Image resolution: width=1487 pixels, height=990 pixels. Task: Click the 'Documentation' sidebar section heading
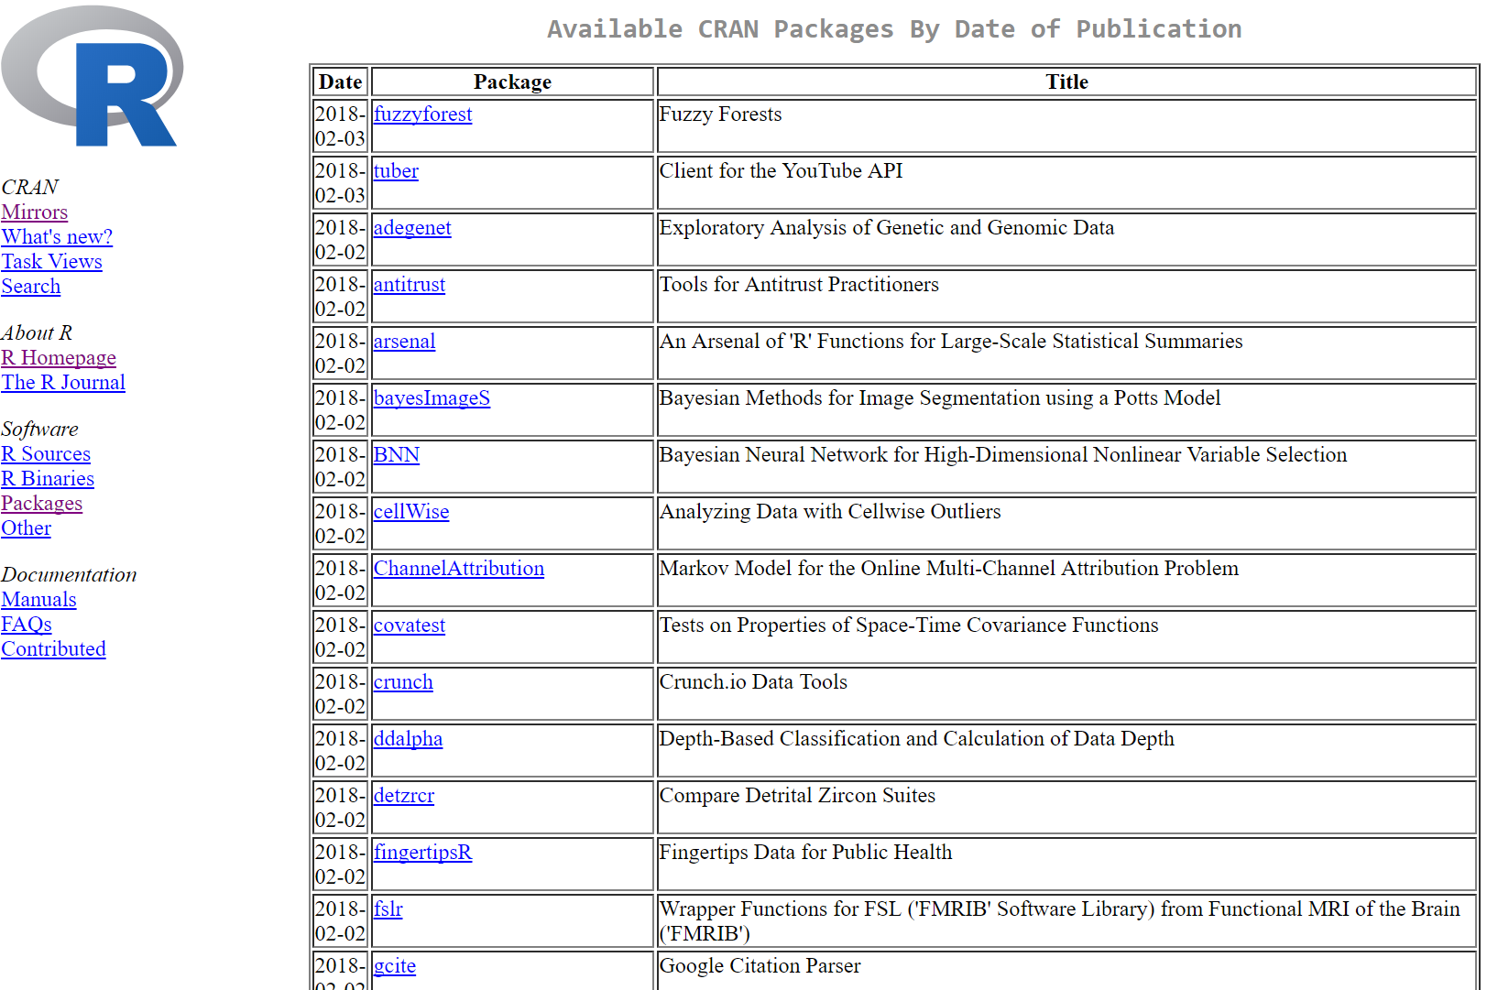pos(69,574)
